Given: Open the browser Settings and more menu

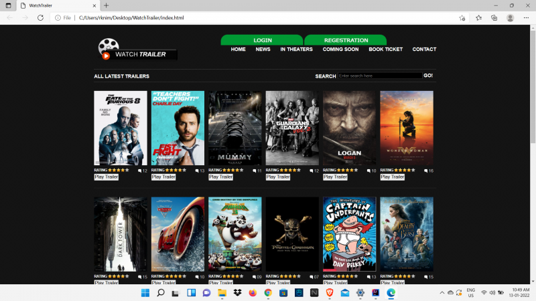Looking at the screenshot, I should (526, 18).
